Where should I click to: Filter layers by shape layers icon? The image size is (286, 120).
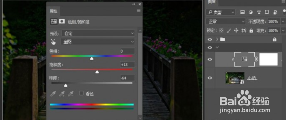point(267,12)
